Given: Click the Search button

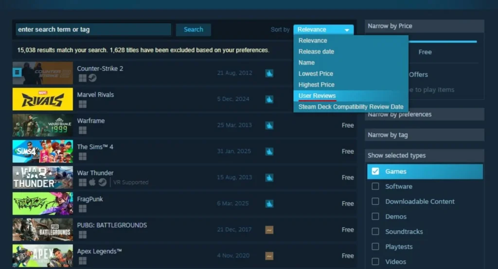Looking at the screenshot, I should coord(194,30).
